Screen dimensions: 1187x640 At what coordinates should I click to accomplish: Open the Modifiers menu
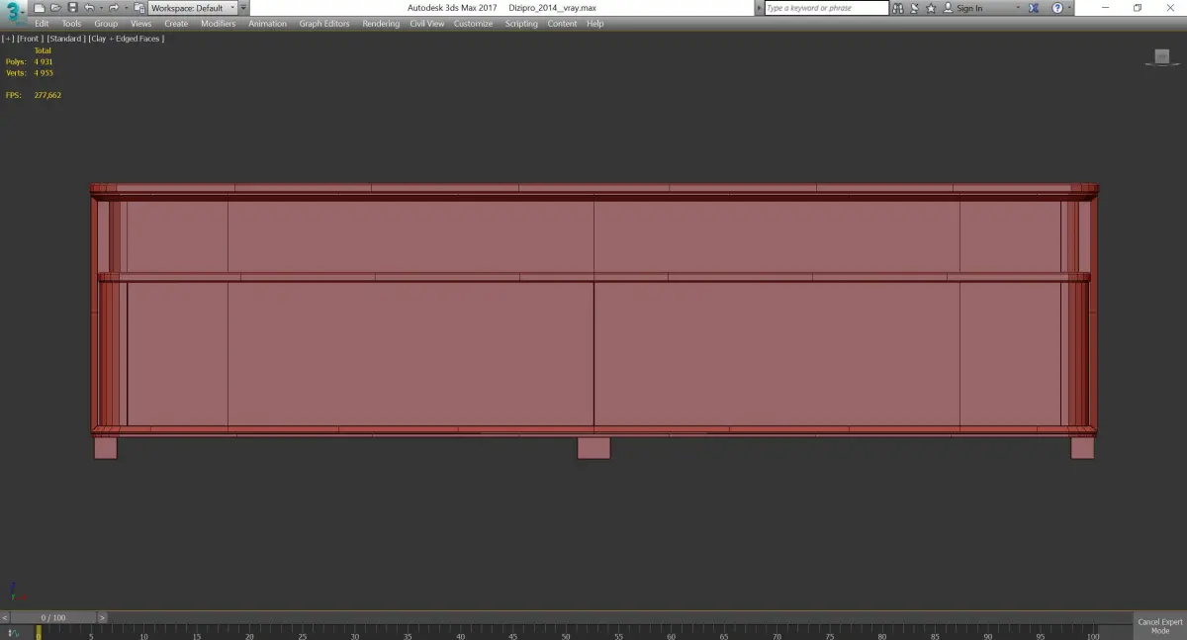218,24
